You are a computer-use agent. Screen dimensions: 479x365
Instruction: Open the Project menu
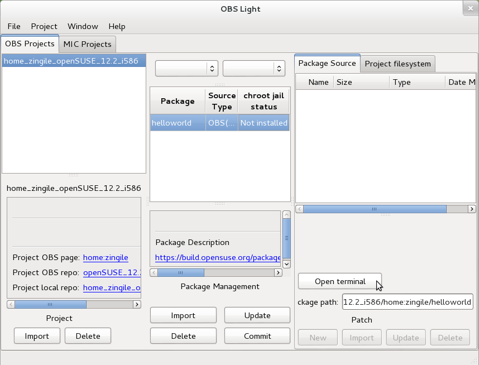[44, 26]
